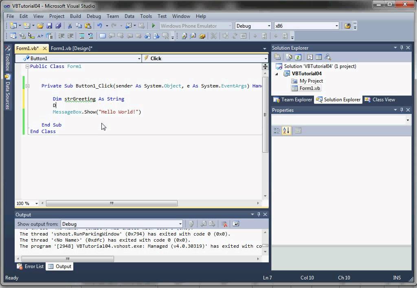The height and width of the screenshot is (288, 417).
Task: Clear all text in Output pane
Action: click(224, 224)
